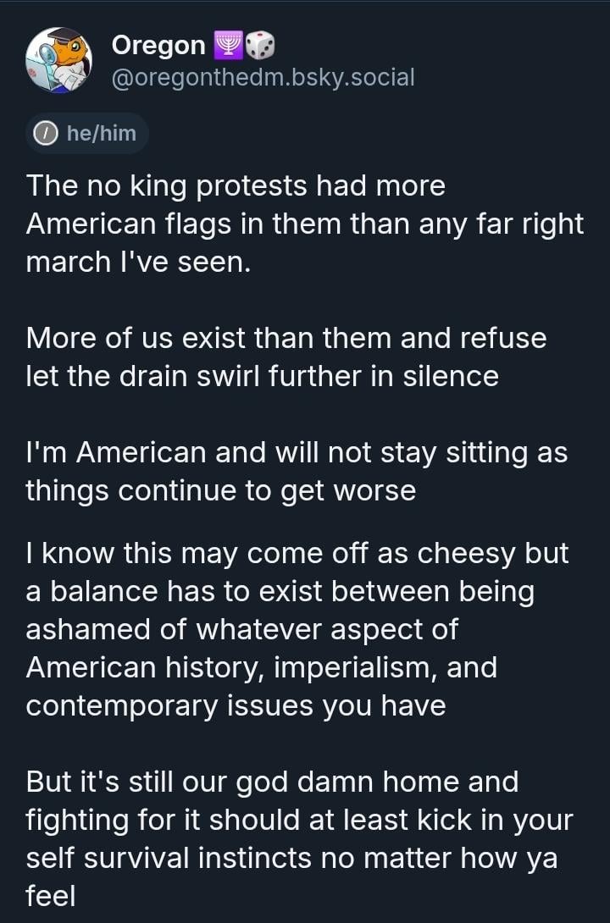Click the line starting "More of us exist"

click(286, 338)
